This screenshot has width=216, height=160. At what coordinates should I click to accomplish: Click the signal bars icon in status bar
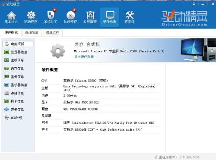click(x=155, y=157)
